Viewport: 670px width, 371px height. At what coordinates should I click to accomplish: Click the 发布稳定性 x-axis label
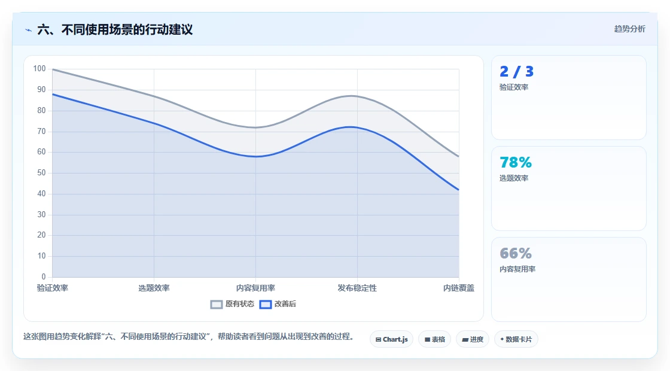pos(357,288)
